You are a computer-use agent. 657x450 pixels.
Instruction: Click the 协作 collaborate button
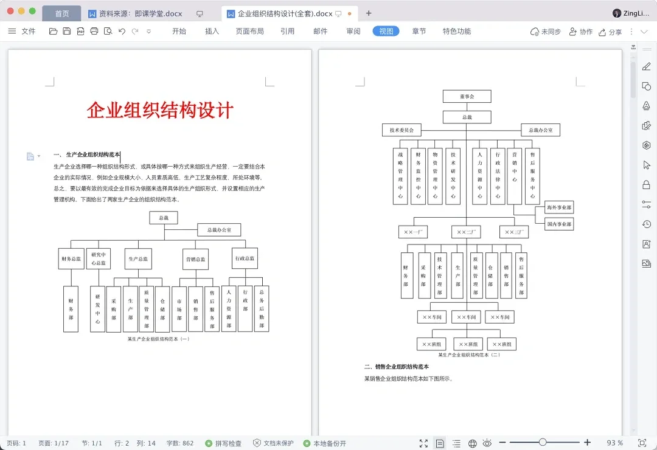tap(581, 32)
